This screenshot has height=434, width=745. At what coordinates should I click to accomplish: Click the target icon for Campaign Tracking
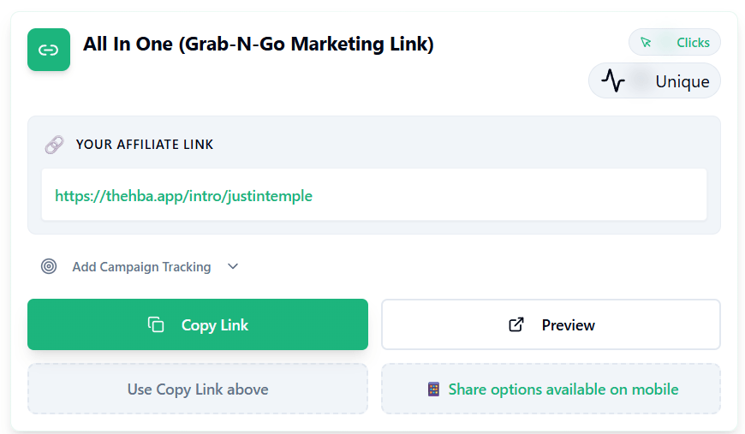point(49,266)
